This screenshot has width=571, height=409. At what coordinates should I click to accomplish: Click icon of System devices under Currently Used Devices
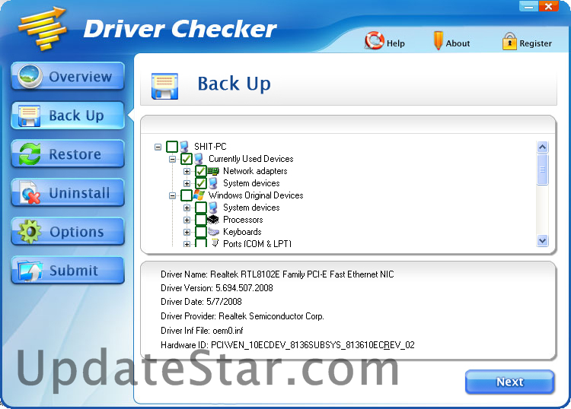click(x=213, y=183)
